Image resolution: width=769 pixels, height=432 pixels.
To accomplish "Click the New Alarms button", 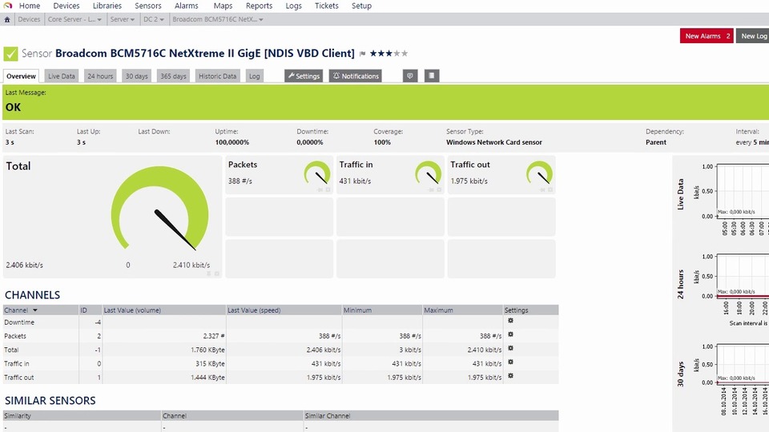I will 707,36.
